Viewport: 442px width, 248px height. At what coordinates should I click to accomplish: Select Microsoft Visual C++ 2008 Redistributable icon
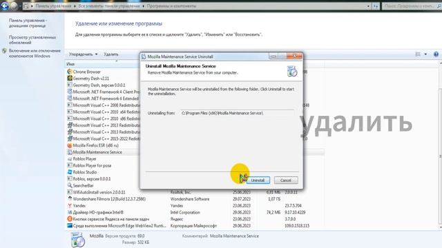[x=70, y=105]
